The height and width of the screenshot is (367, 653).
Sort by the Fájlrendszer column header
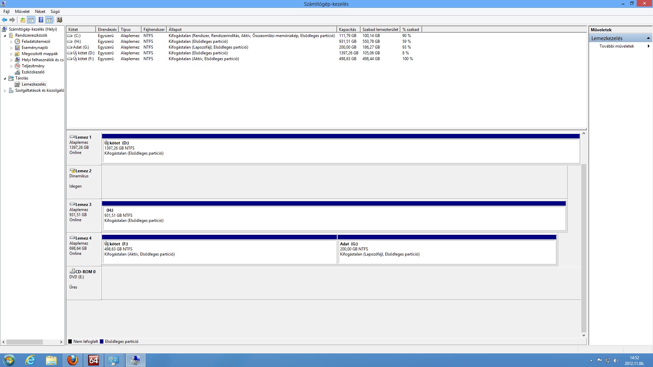tap(154, 30)
